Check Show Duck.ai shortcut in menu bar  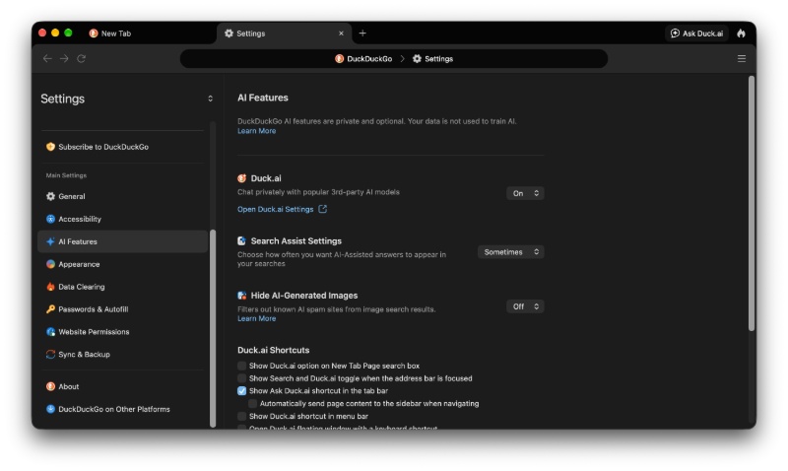(x=241, y=416)
